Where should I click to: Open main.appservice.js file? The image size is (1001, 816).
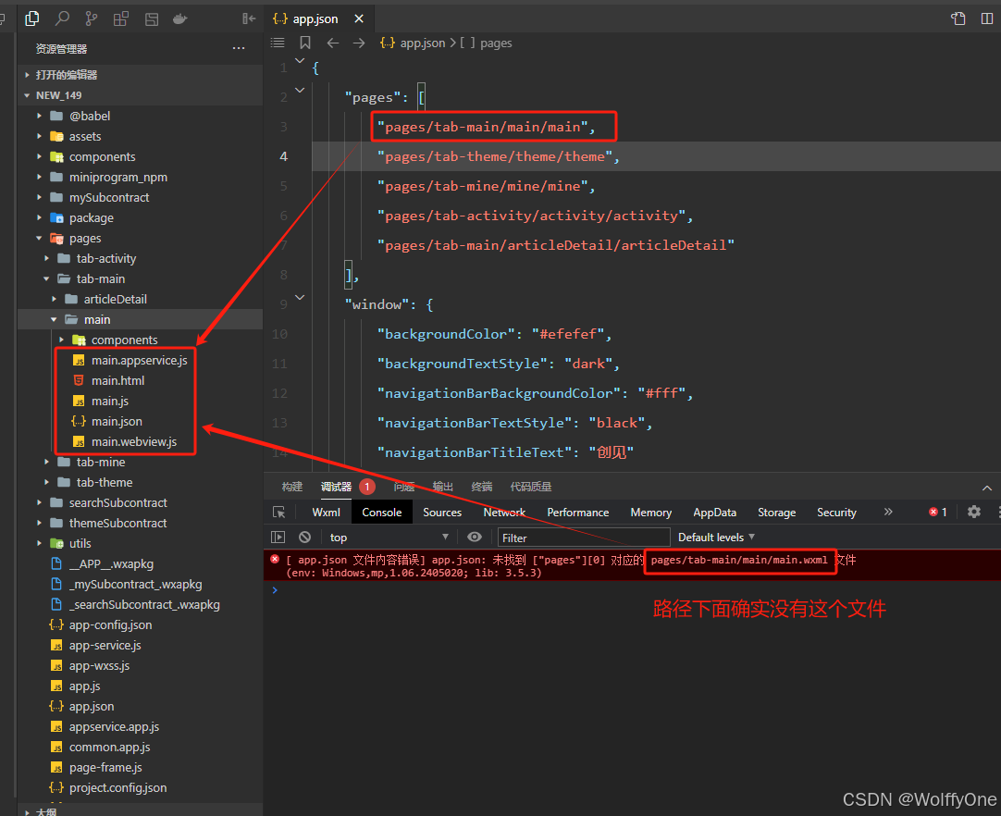(x=139, y=360)
